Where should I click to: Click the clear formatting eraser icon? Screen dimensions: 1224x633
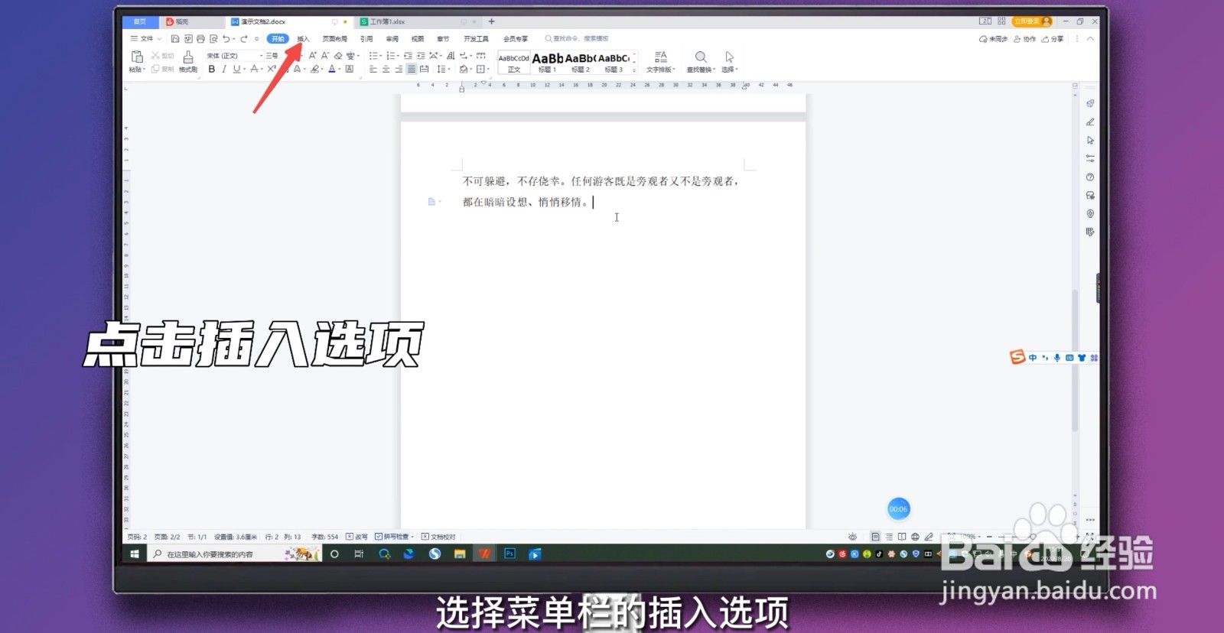(x=338, y=55)
